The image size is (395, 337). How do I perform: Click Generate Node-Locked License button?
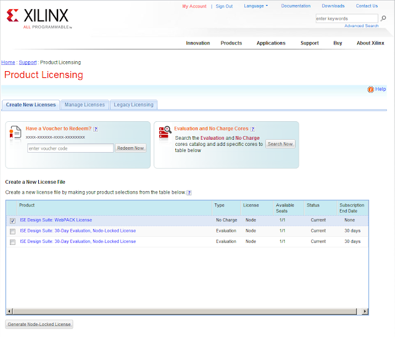click(39, 325)
